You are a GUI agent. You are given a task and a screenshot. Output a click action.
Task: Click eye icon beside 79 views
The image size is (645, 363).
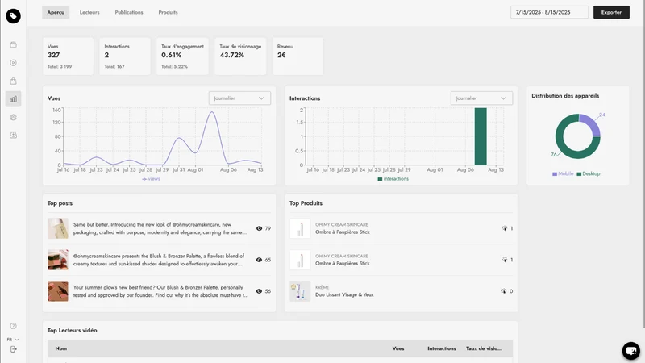[259, 228]
